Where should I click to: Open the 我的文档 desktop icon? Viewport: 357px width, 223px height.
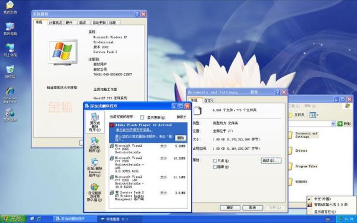click(10, 7)
